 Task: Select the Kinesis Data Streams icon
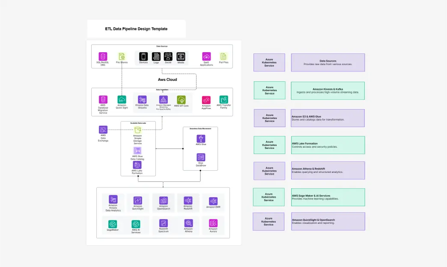(142, 99)
